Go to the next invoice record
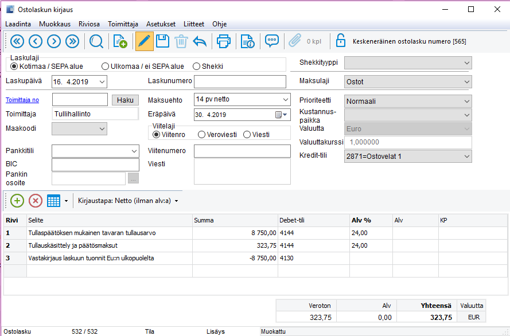 point(53,41)
